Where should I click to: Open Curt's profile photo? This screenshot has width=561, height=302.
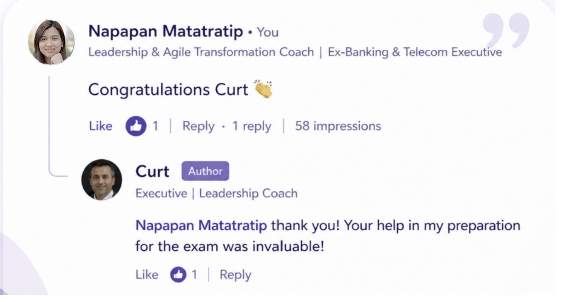[x=102, y=180]
